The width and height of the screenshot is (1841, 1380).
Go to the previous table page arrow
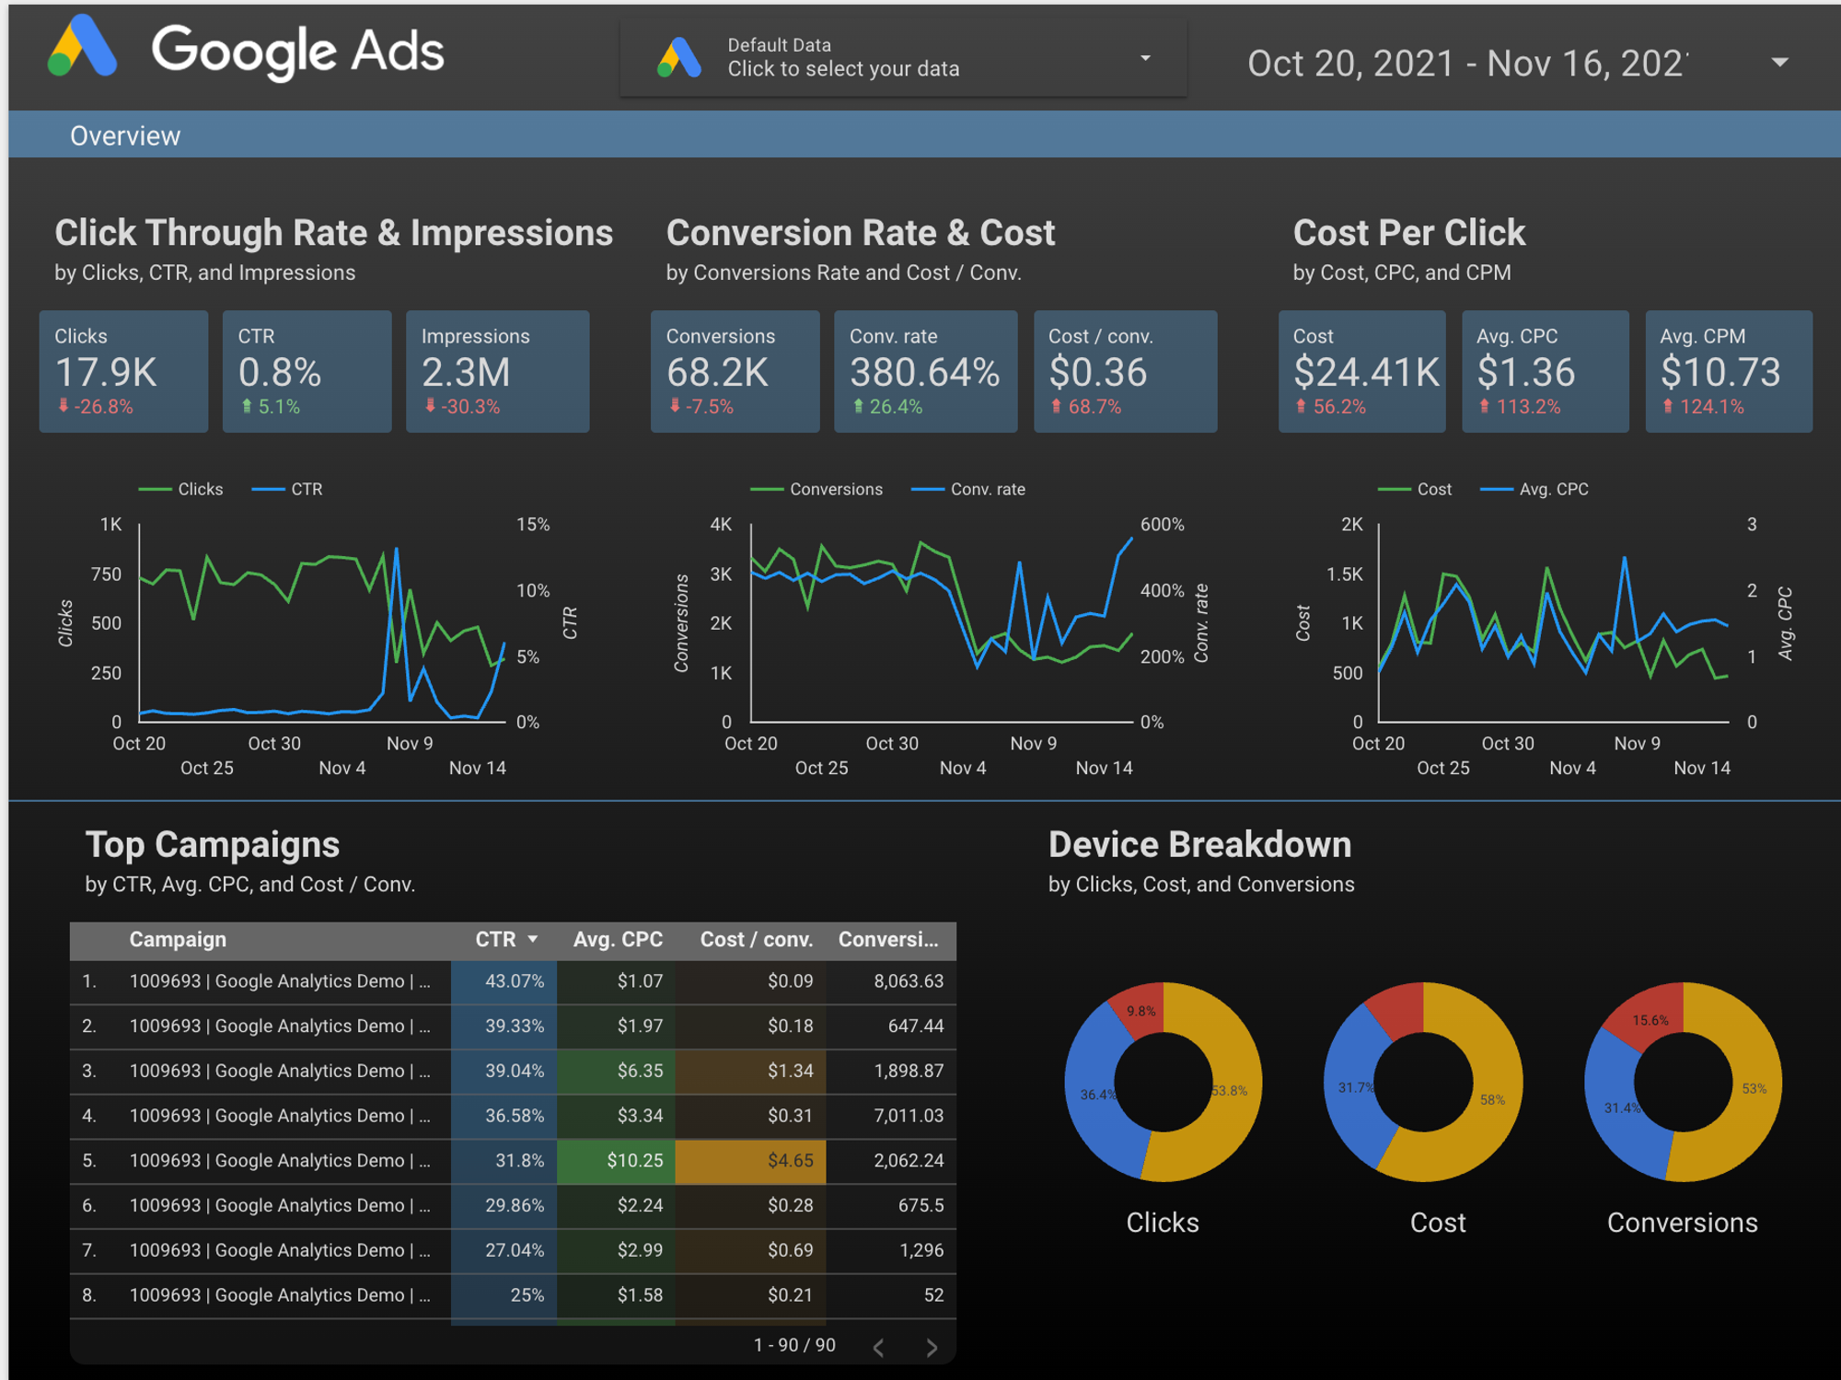(x=878, y=1348)
